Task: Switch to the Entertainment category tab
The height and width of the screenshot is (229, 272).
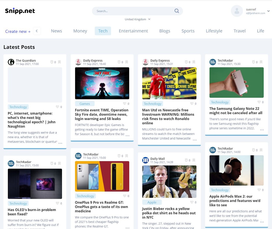Action: click(133, 31)
